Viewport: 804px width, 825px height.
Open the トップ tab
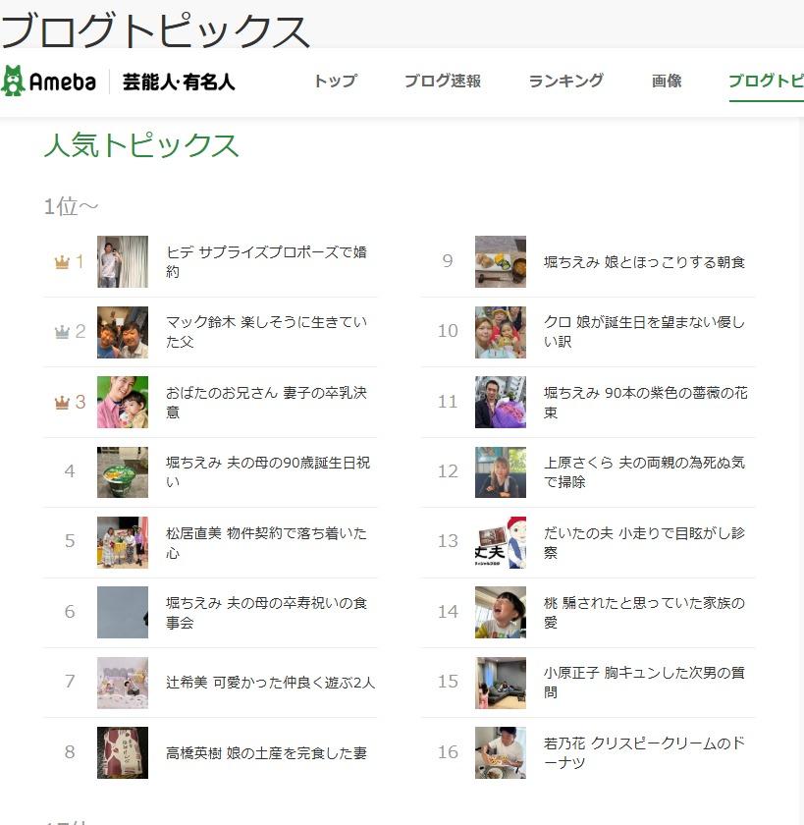[x=335, y=82]
